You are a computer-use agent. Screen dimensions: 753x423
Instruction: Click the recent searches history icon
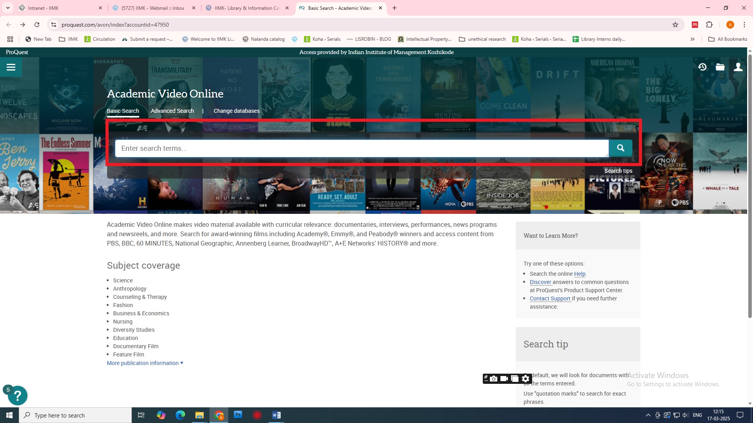pyautogui.click(x=702, y=67)
